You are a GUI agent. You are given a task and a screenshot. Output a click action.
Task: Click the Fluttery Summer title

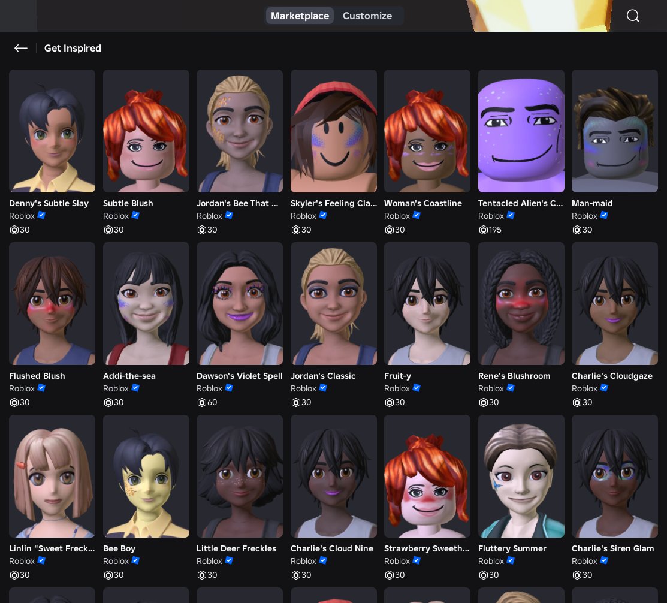(x=512, y=548)
